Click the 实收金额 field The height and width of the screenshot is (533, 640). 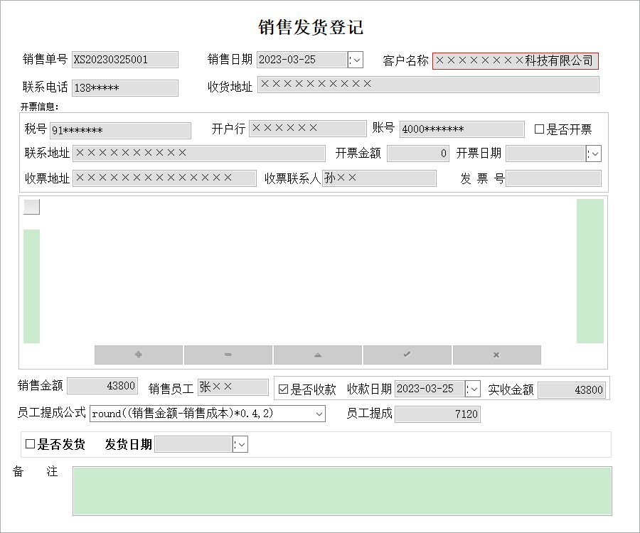tap(572, 390)
